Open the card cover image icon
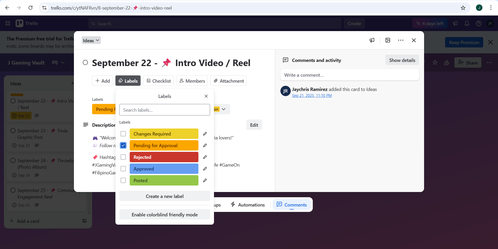This screenshot has height=249, width=498. point(388,40)
